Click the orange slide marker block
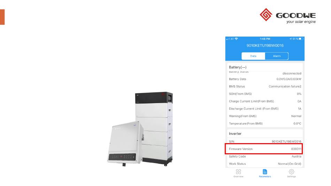The width and height of the screenshot is (331, 186). (x=2, y=17)
